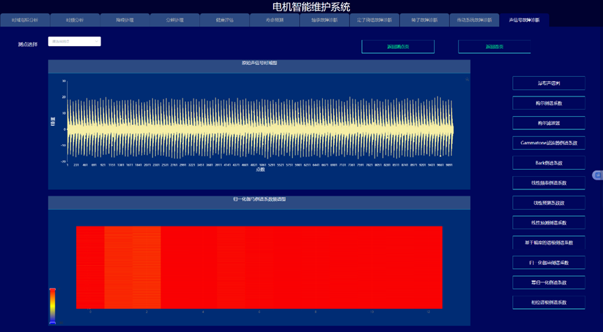Viewport: 603px width, 332px height.
Task: Click the 返回测点页 button
Action: coord(398,47)
